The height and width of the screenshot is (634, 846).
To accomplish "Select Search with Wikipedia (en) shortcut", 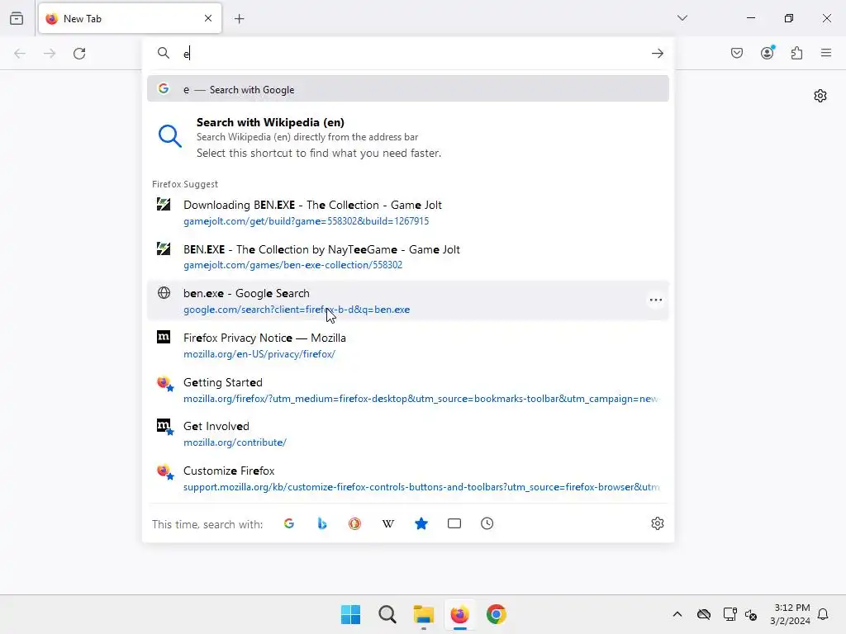I will tap(408, 138).
